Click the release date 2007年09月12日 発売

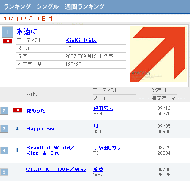[x=89, y=56]
